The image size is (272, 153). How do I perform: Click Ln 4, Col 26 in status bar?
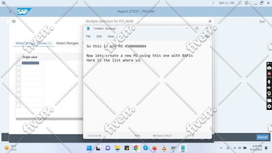(x=94, y=136)
